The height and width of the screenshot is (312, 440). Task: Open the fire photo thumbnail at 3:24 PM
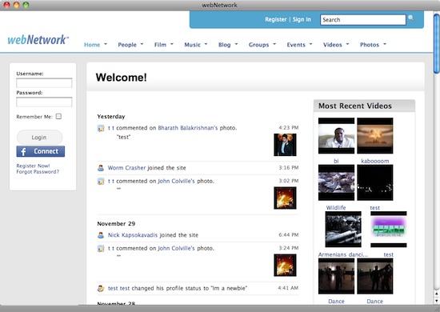pos(285,266)
